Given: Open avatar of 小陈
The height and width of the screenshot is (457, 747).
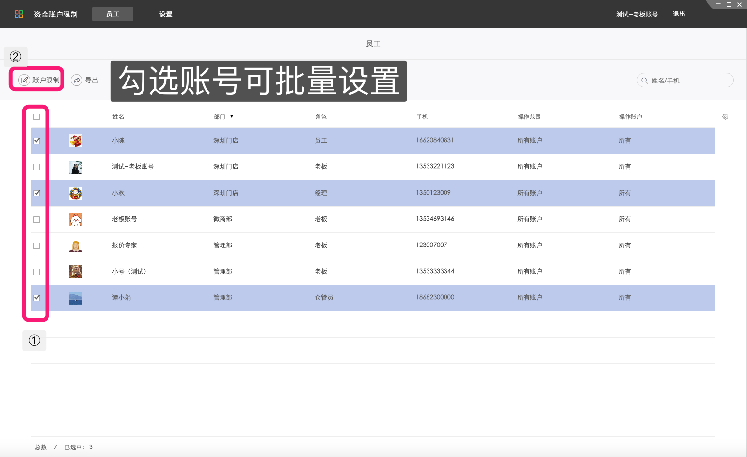Looking at the screenshot, I should coord(76,141).
